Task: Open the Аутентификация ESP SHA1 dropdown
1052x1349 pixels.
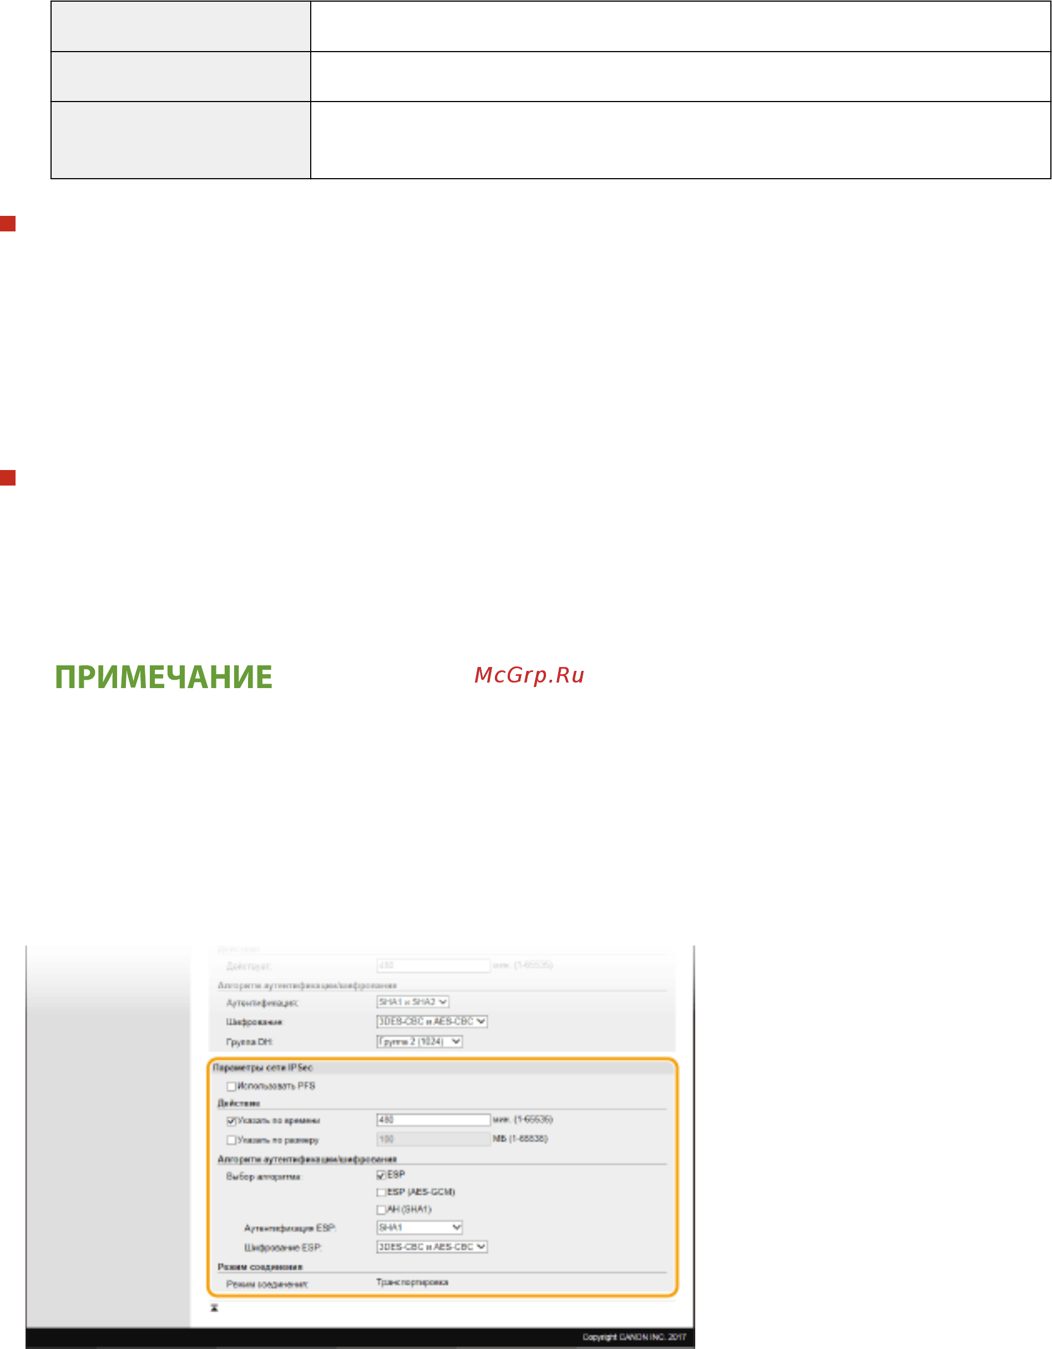Action: (x=419, y=1228)
